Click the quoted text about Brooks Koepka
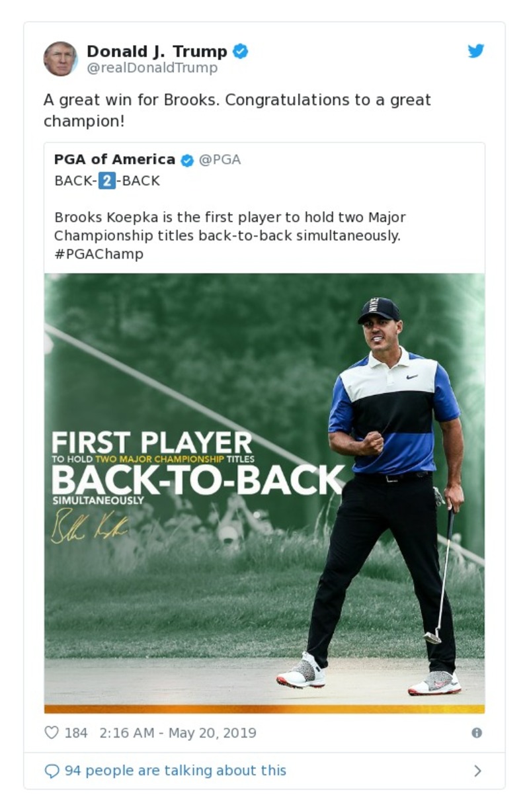This screenshot has width=529, height=811. coord(229,226)
